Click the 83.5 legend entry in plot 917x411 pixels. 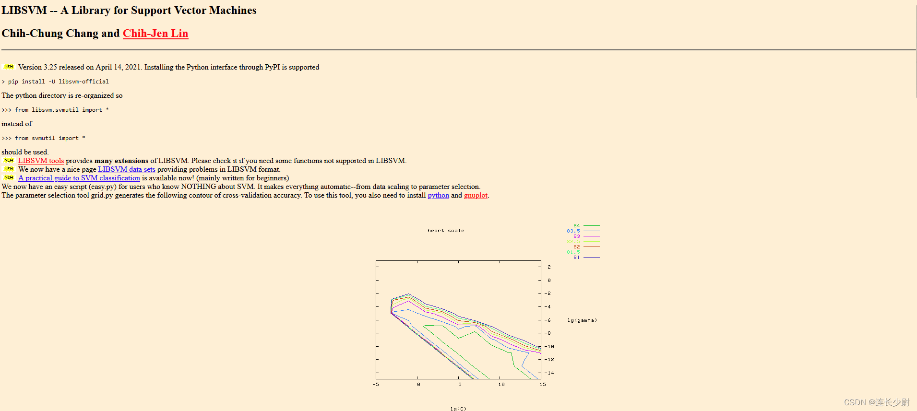pyautogui.click(x=583, y=231)
